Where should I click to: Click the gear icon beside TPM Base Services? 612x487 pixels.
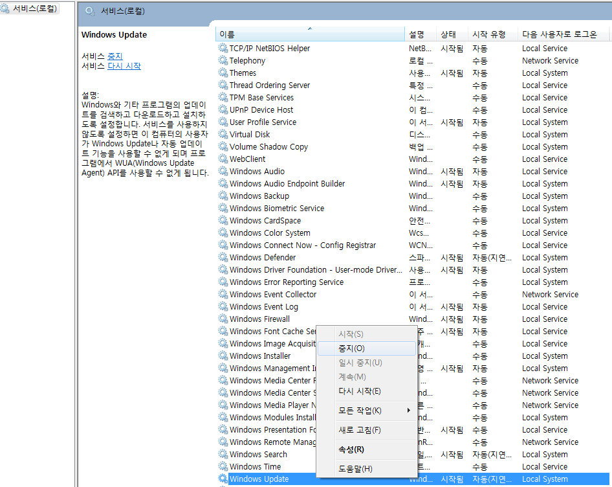pos(223,97)
